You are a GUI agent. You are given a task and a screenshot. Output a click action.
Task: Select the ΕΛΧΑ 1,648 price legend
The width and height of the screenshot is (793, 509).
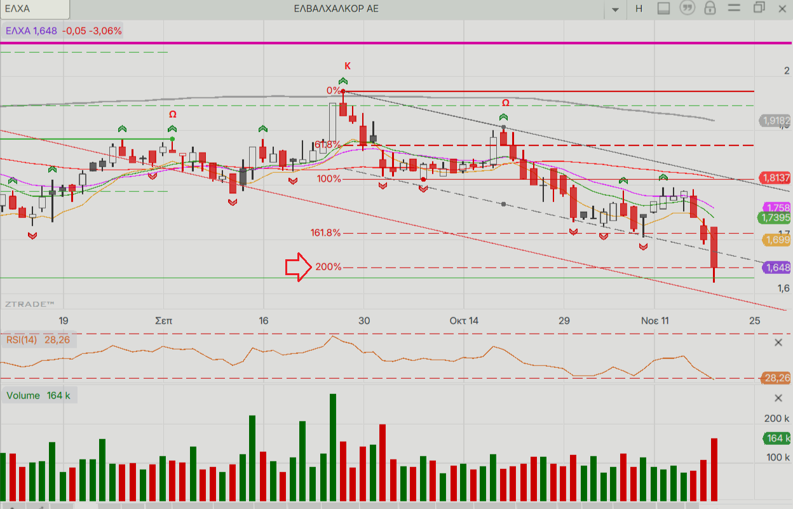pos(32,31)
